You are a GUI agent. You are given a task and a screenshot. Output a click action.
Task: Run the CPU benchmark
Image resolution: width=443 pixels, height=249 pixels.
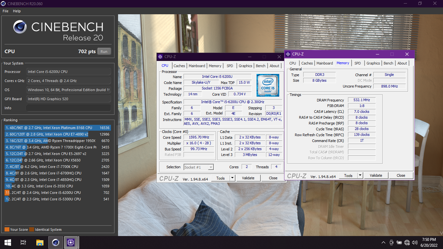(x=104, y=52)
